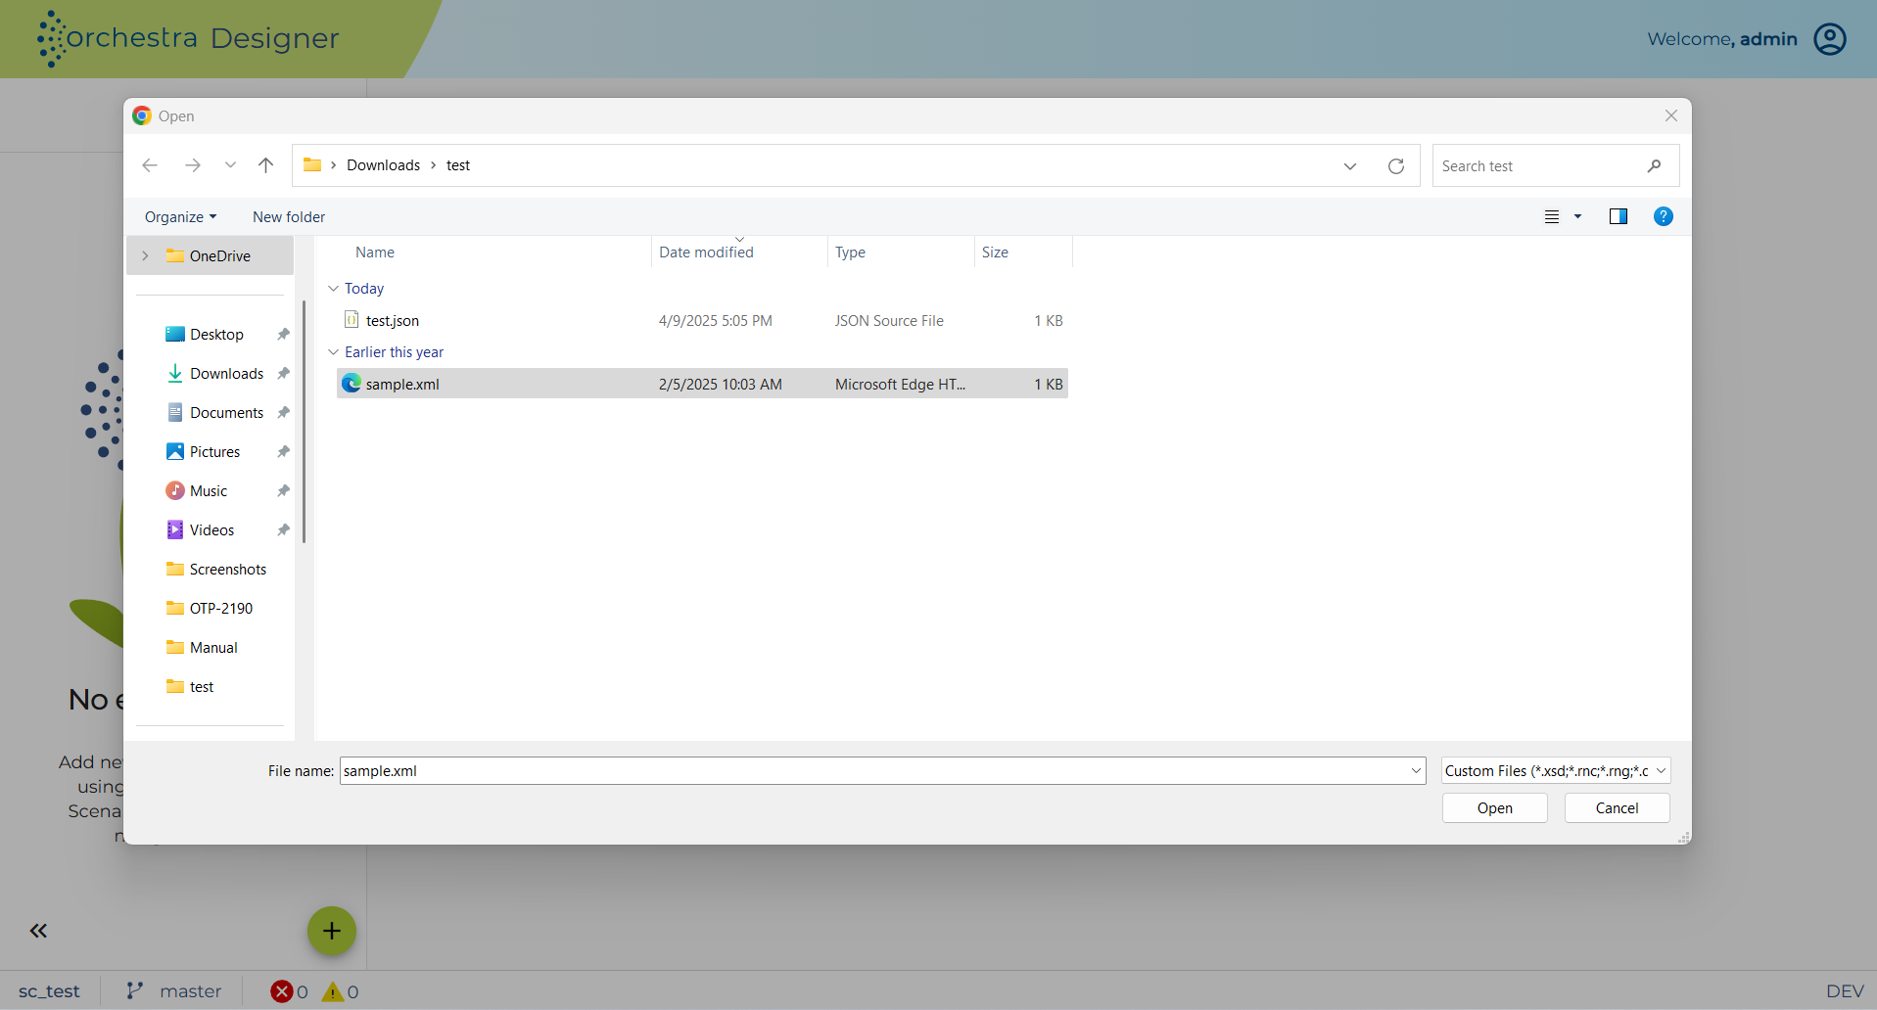1877x1010 pixels.
Task: Open Manual folder in sidebar
Action: coord(212,648)
